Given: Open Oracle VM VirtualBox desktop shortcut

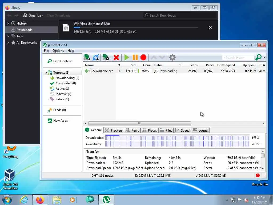Looking at the screenshot, I should point(10,179).
